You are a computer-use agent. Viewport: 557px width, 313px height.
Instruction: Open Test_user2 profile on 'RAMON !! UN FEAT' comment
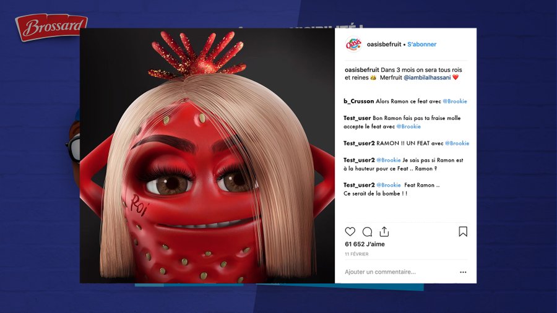tap(359, 143)
